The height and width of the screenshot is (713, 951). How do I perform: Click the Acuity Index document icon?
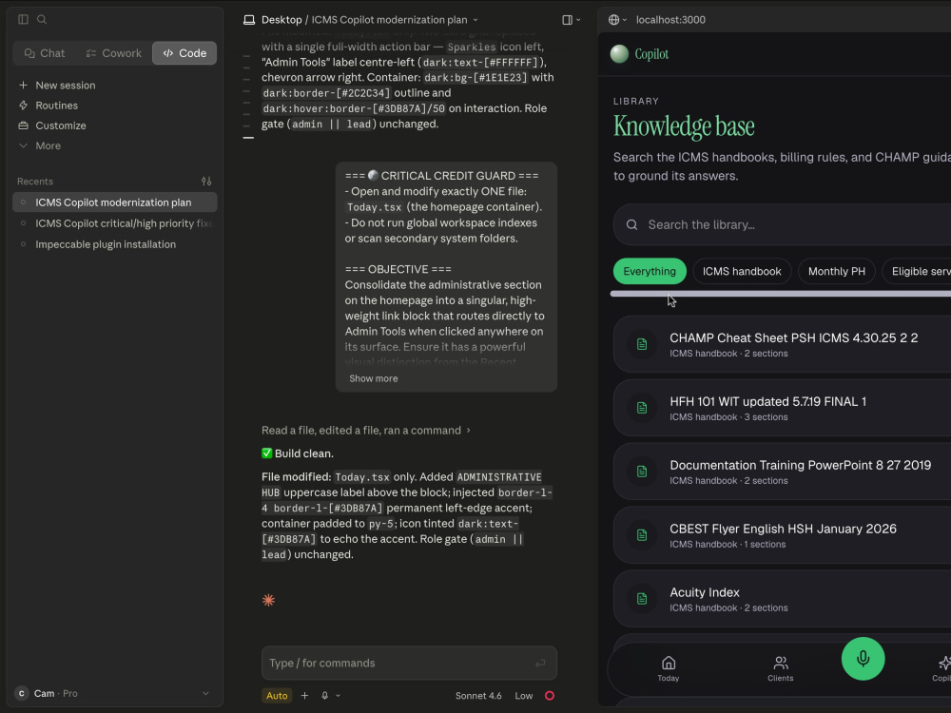click(x=642, y=599)
